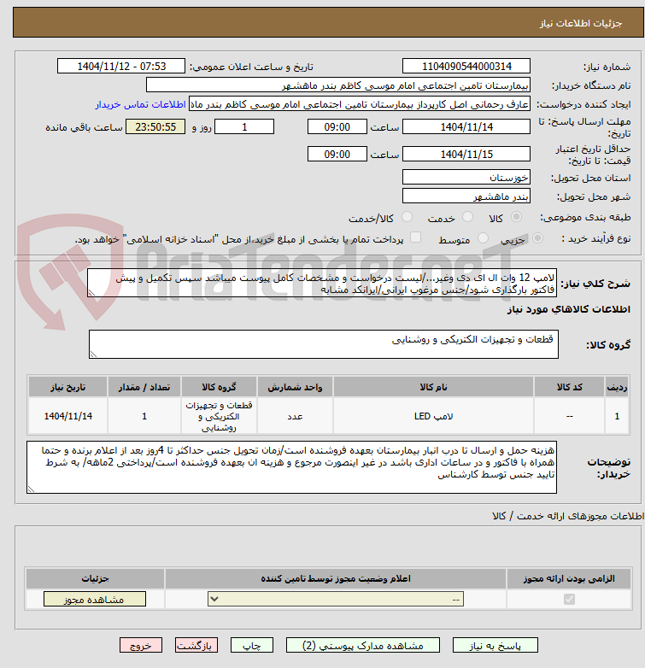Click the remaining time field 23:50:55
Screen dimensions: 645x668
tap(155, 127)
